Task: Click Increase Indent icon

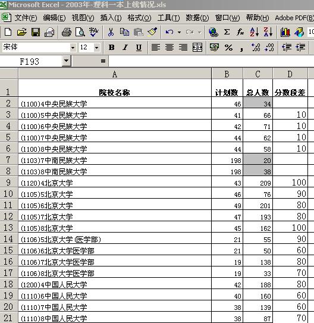Action: click(x=300, y=48)
